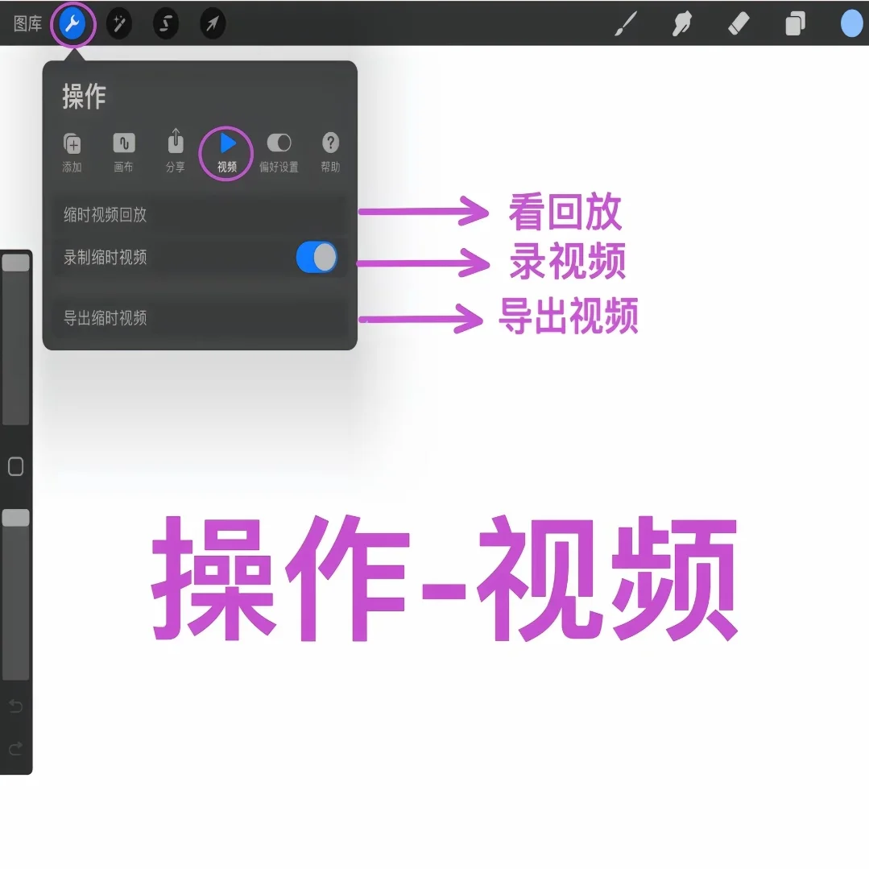Open the 分享 share menu
Viewport: 869px width, 869px height.
[175, 142]
